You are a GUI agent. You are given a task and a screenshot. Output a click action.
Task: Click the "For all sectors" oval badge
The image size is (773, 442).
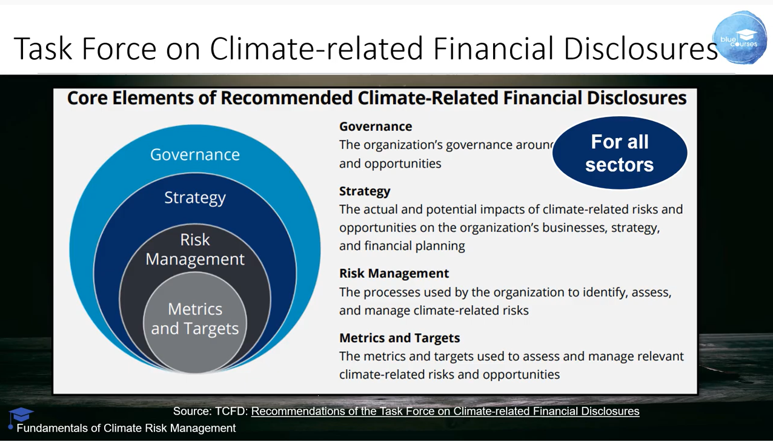coord(620,153)
